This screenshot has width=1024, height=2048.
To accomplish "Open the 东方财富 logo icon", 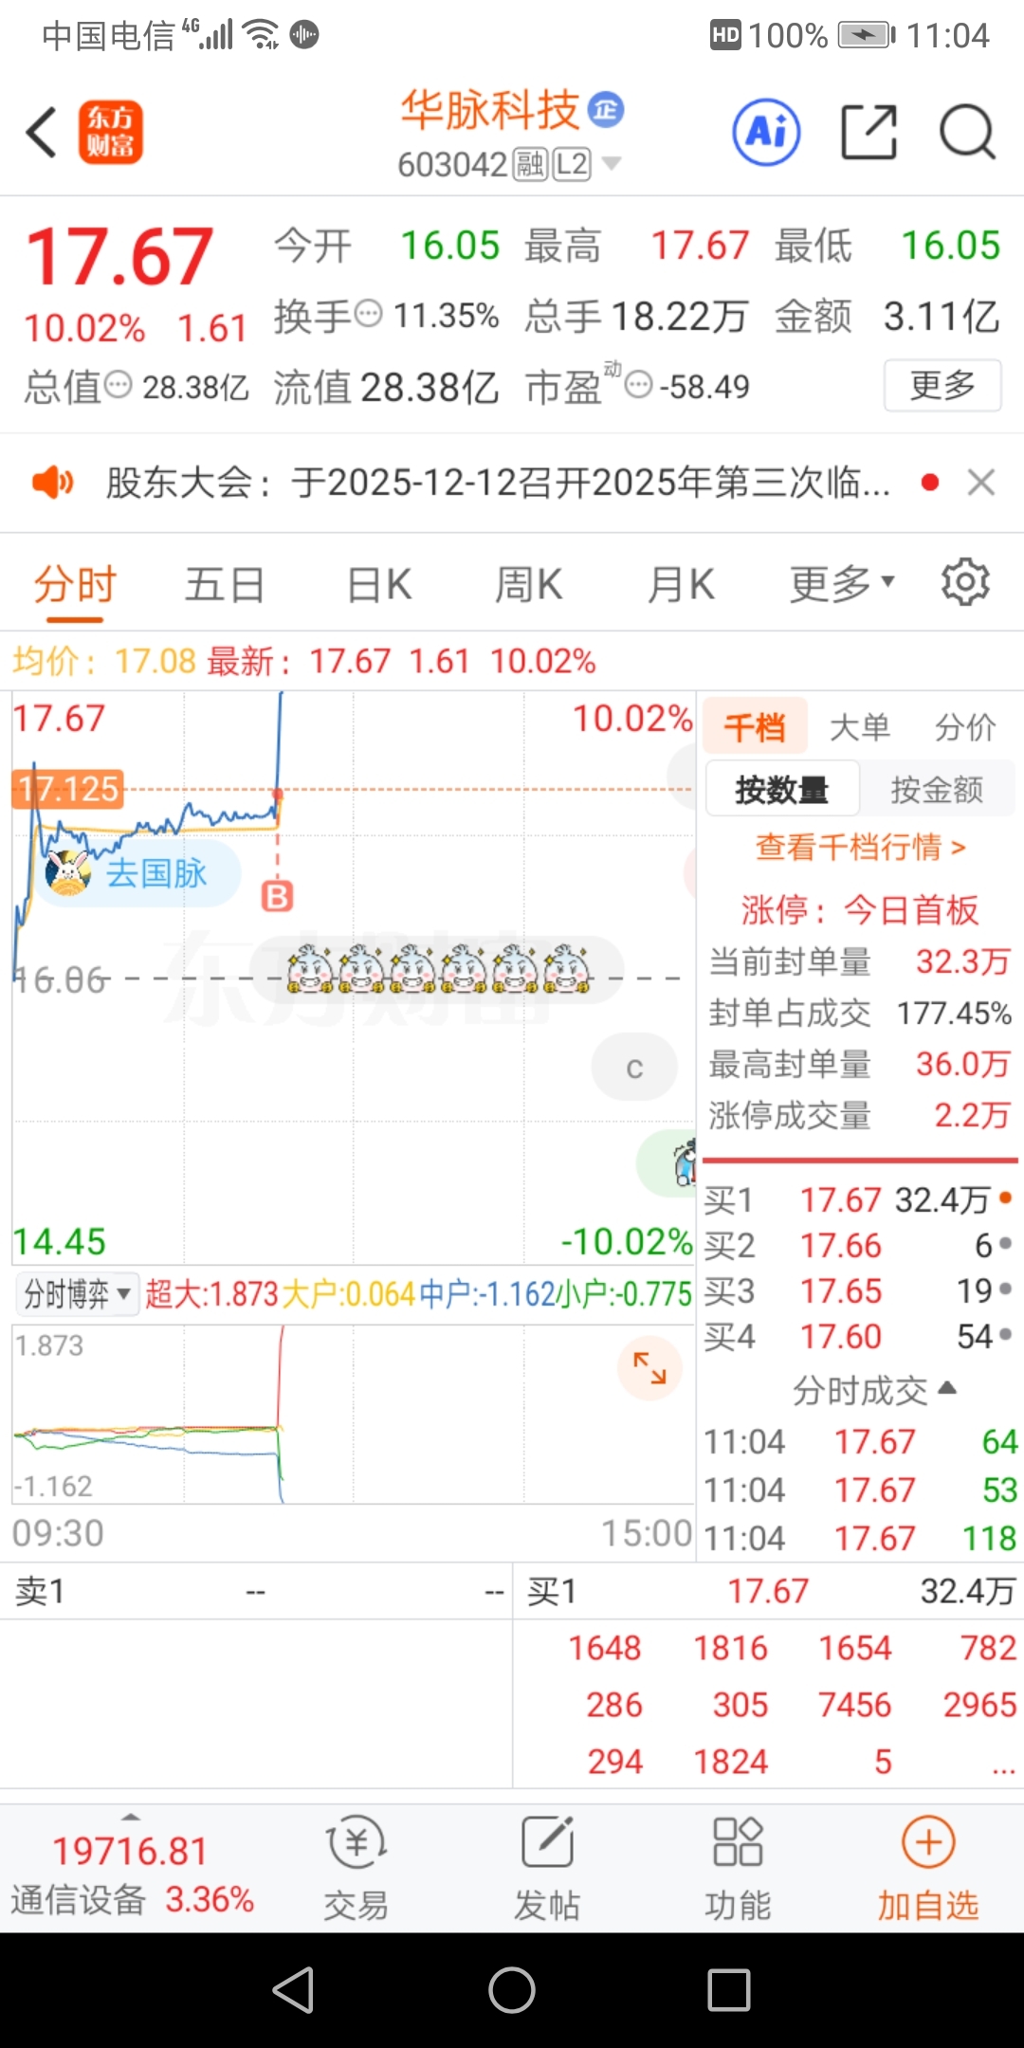I will tap(111, 132).
